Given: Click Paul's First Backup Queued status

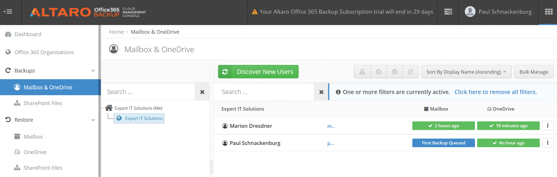Looking at the screenshot, I should pos(443,143).
